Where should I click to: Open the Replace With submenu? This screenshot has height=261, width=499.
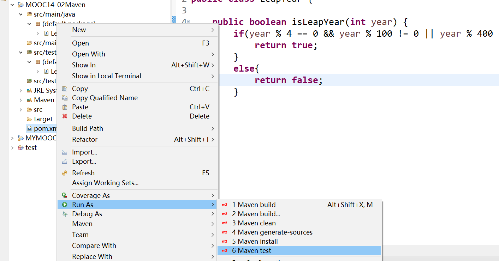point(138,256)
